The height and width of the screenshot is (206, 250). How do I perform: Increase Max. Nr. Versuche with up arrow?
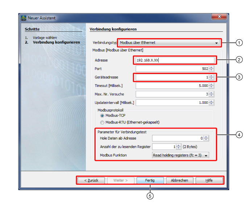click(212, 93)
